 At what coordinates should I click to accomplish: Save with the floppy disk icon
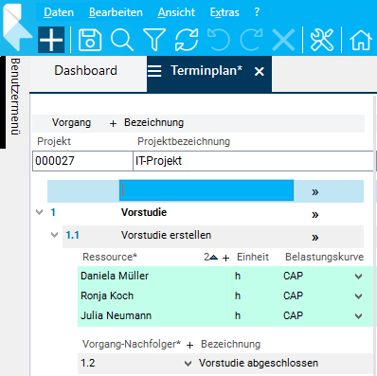tap(90, 40)
